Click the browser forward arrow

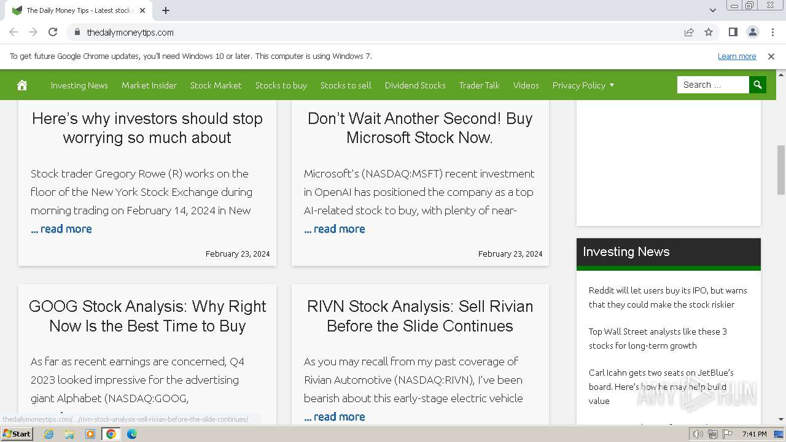click(33, 32)
